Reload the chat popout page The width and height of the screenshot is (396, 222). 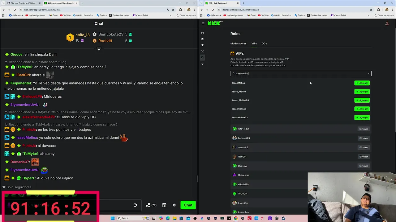tap(15, 10)
